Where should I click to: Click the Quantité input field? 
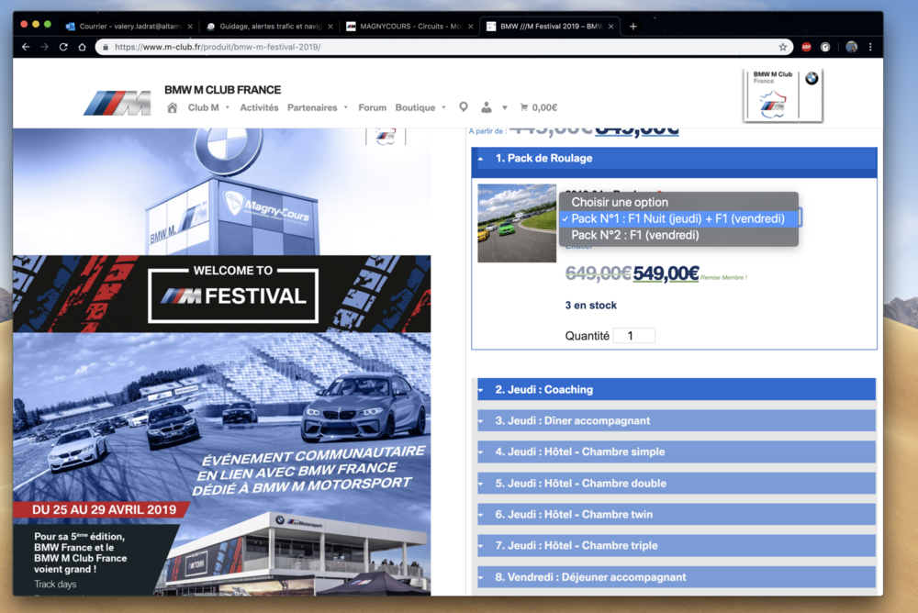pyautogui.click(x=634, y=336)
